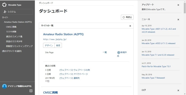Click the [ウェブページ] tag before 連絡先

(66, 78)
